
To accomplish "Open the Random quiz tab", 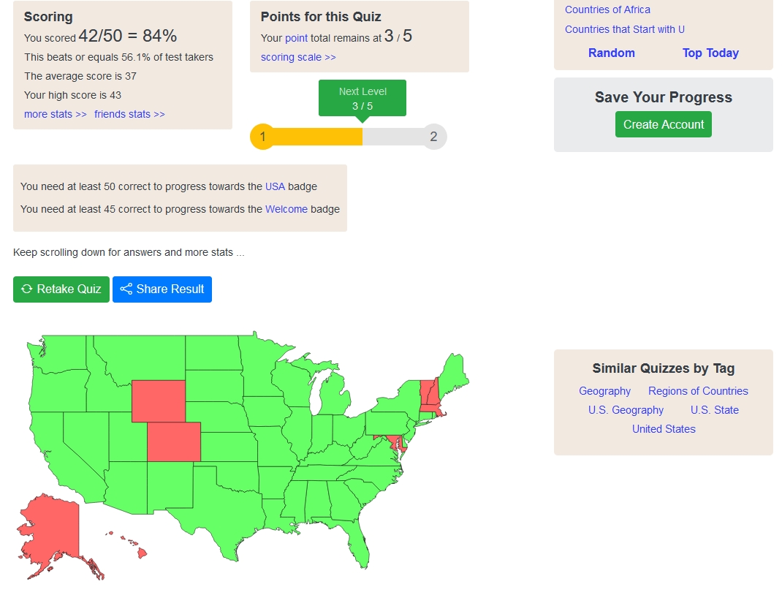I will [612, 53].
